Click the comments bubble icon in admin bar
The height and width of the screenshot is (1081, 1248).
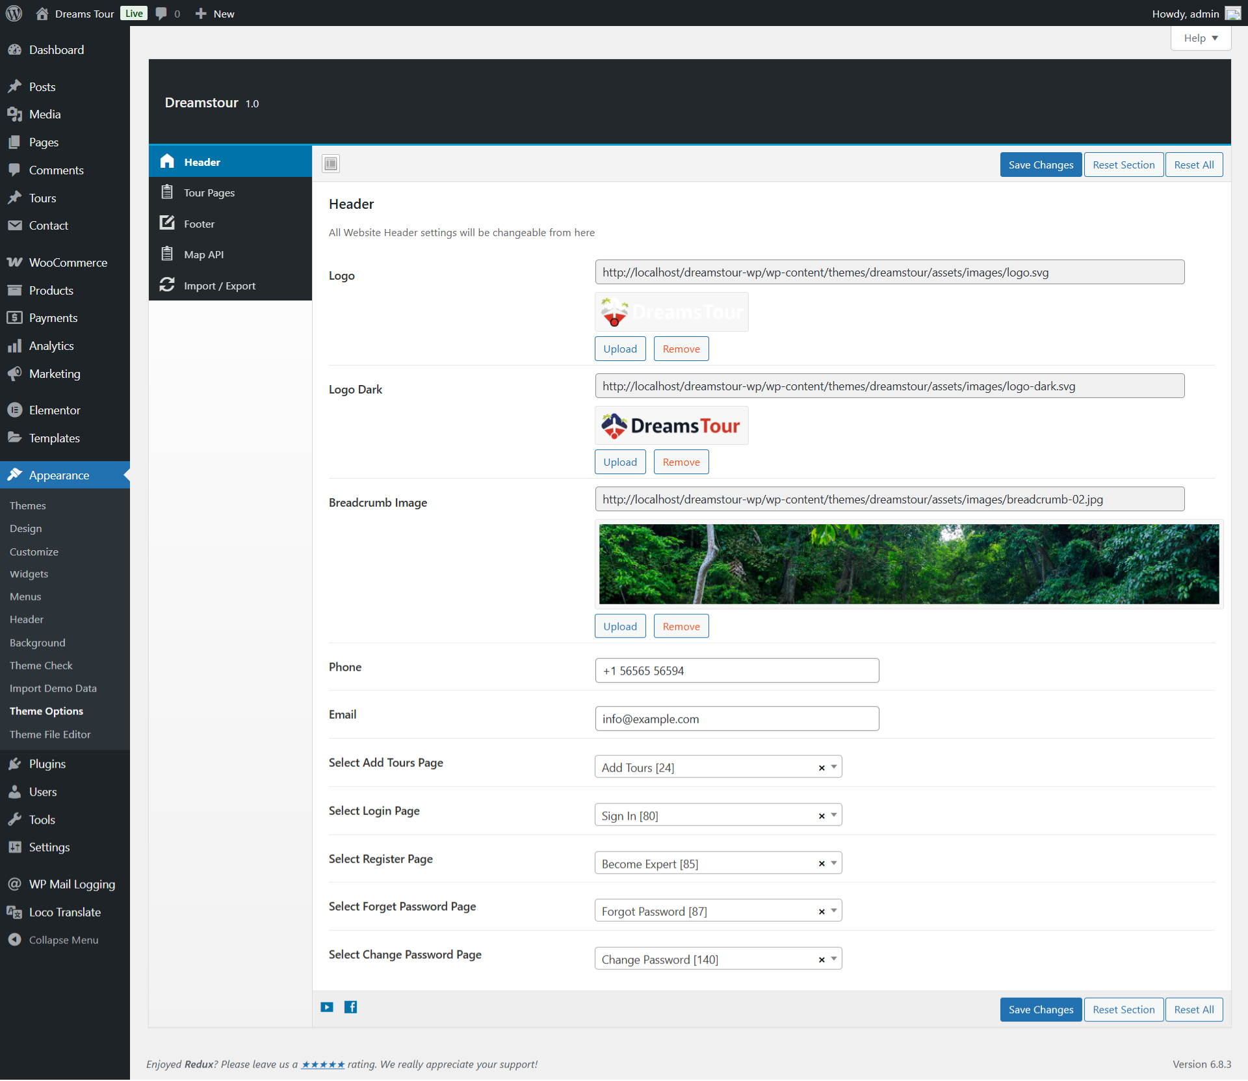coord(162,13)
